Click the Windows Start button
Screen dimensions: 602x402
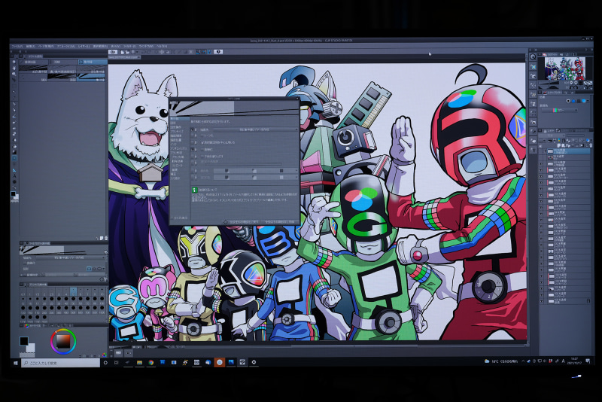click(16, 363)
